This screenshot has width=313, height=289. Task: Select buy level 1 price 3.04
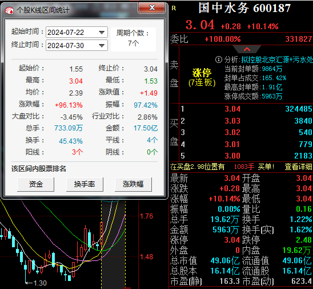232,109
